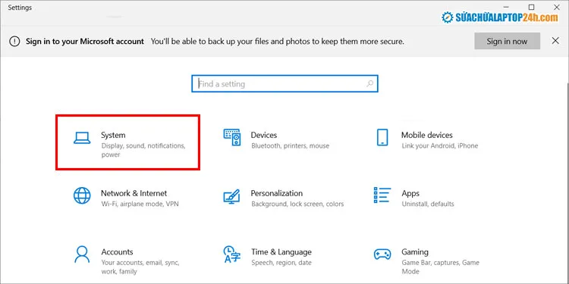The width and height of the screenshot is (569, 284).
Task: Click 'Speech, region, date' description
Action: (281, 263)
